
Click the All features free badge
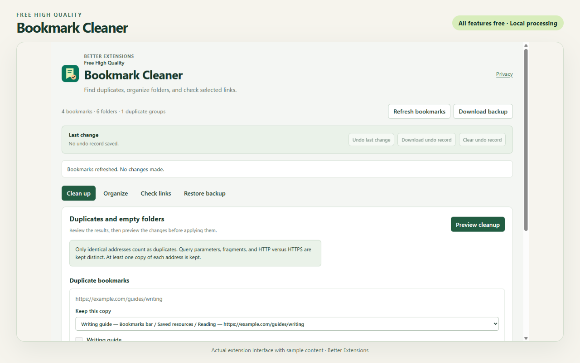508,23
